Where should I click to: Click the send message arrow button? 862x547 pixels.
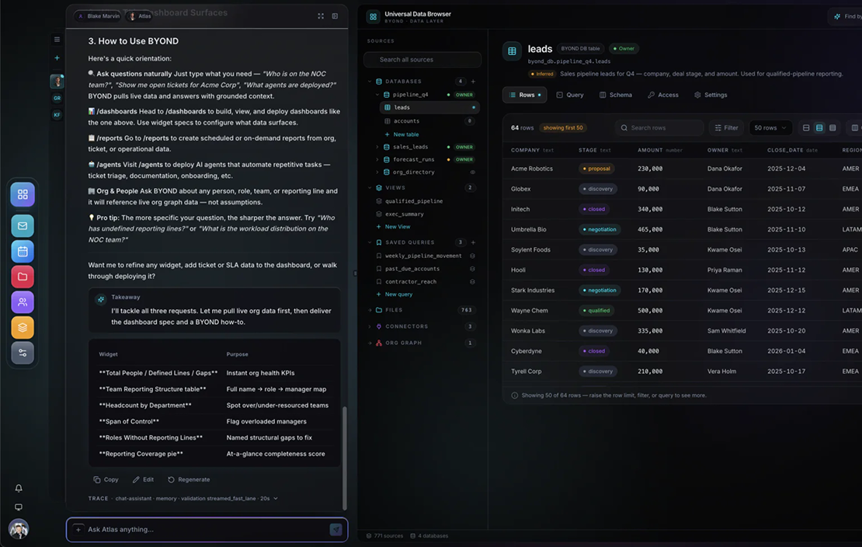(x=336, y=529)
